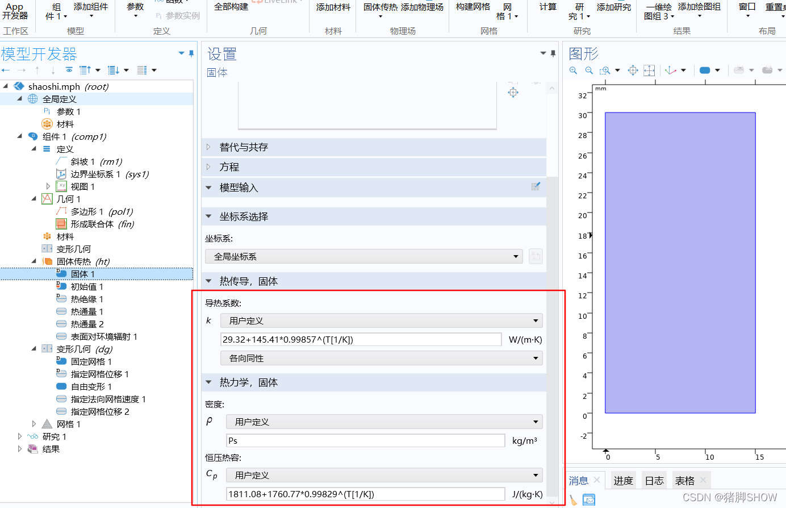The height and width of the screenshot is (508, 786).
Task: Select 表面对环境辐射 1 node
Action: click(x=104, y=336)
